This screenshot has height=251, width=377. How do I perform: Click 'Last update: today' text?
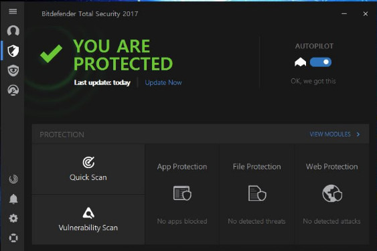102,82
